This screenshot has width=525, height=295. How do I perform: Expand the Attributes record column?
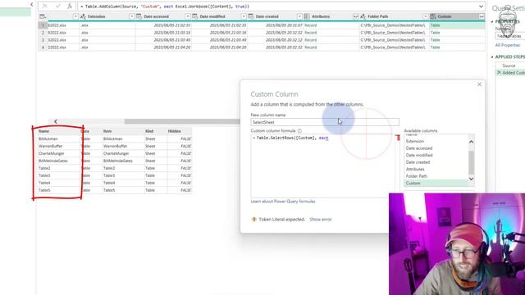[355, 16]
